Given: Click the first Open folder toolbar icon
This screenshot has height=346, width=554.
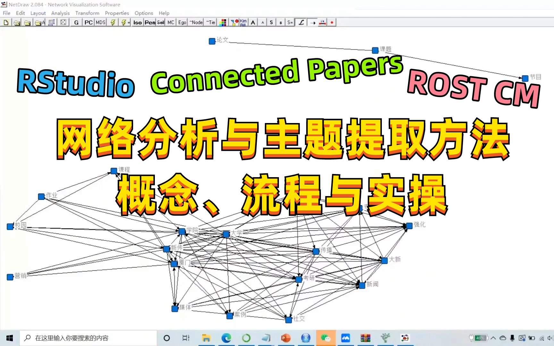Looking at the screenshot, I should point(17,22).
